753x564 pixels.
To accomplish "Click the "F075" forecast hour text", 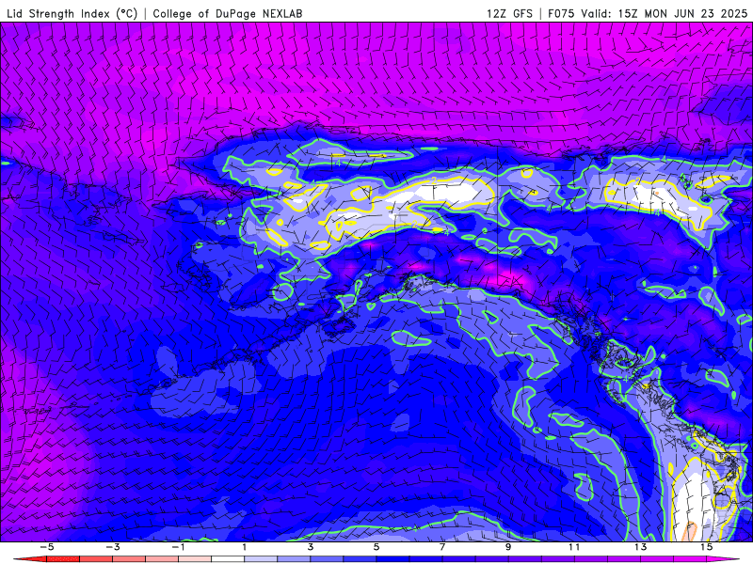I will point(561,13).
